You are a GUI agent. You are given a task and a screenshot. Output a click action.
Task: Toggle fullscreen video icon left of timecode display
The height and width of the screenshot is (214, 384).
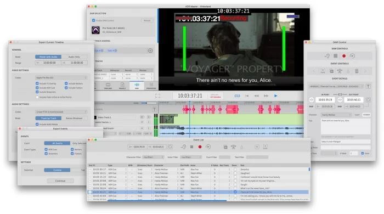157,95
